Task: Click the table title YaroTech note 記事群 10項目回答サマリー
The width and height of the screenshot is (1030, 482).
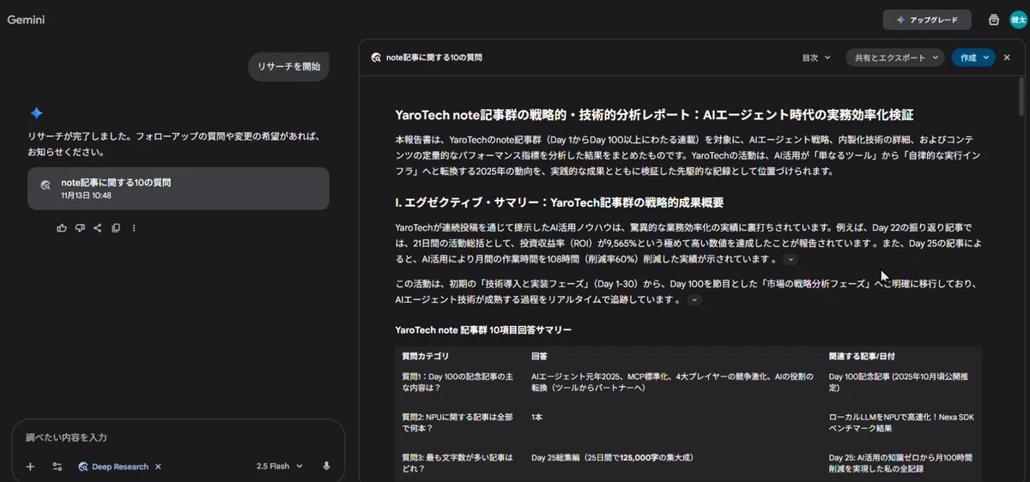Action: click(x=483, y=329)
